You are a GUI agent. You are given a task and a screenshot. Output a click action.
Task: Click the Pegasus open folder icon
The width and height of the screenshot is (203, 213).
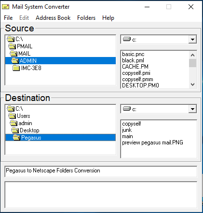coord(16,138)
